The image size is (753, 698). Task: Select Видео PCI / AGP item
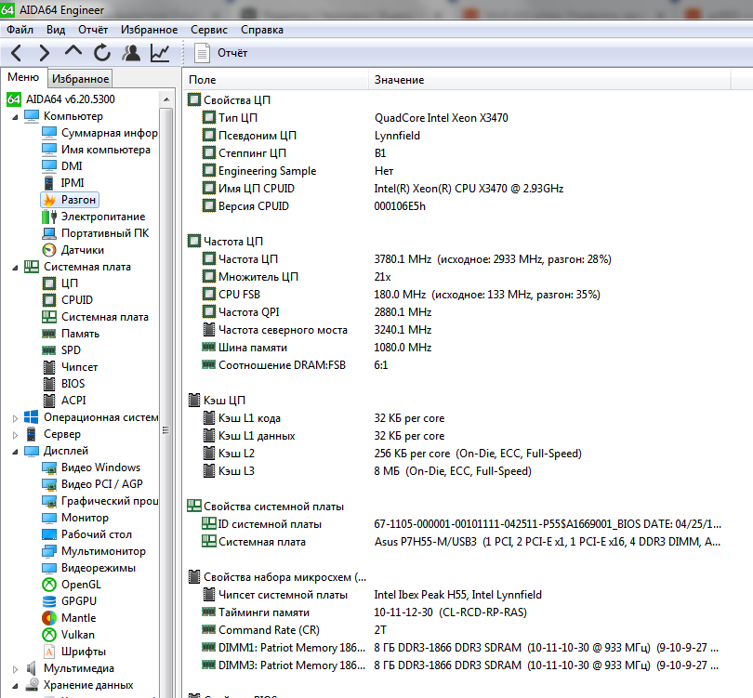click(x=92, y=484)
